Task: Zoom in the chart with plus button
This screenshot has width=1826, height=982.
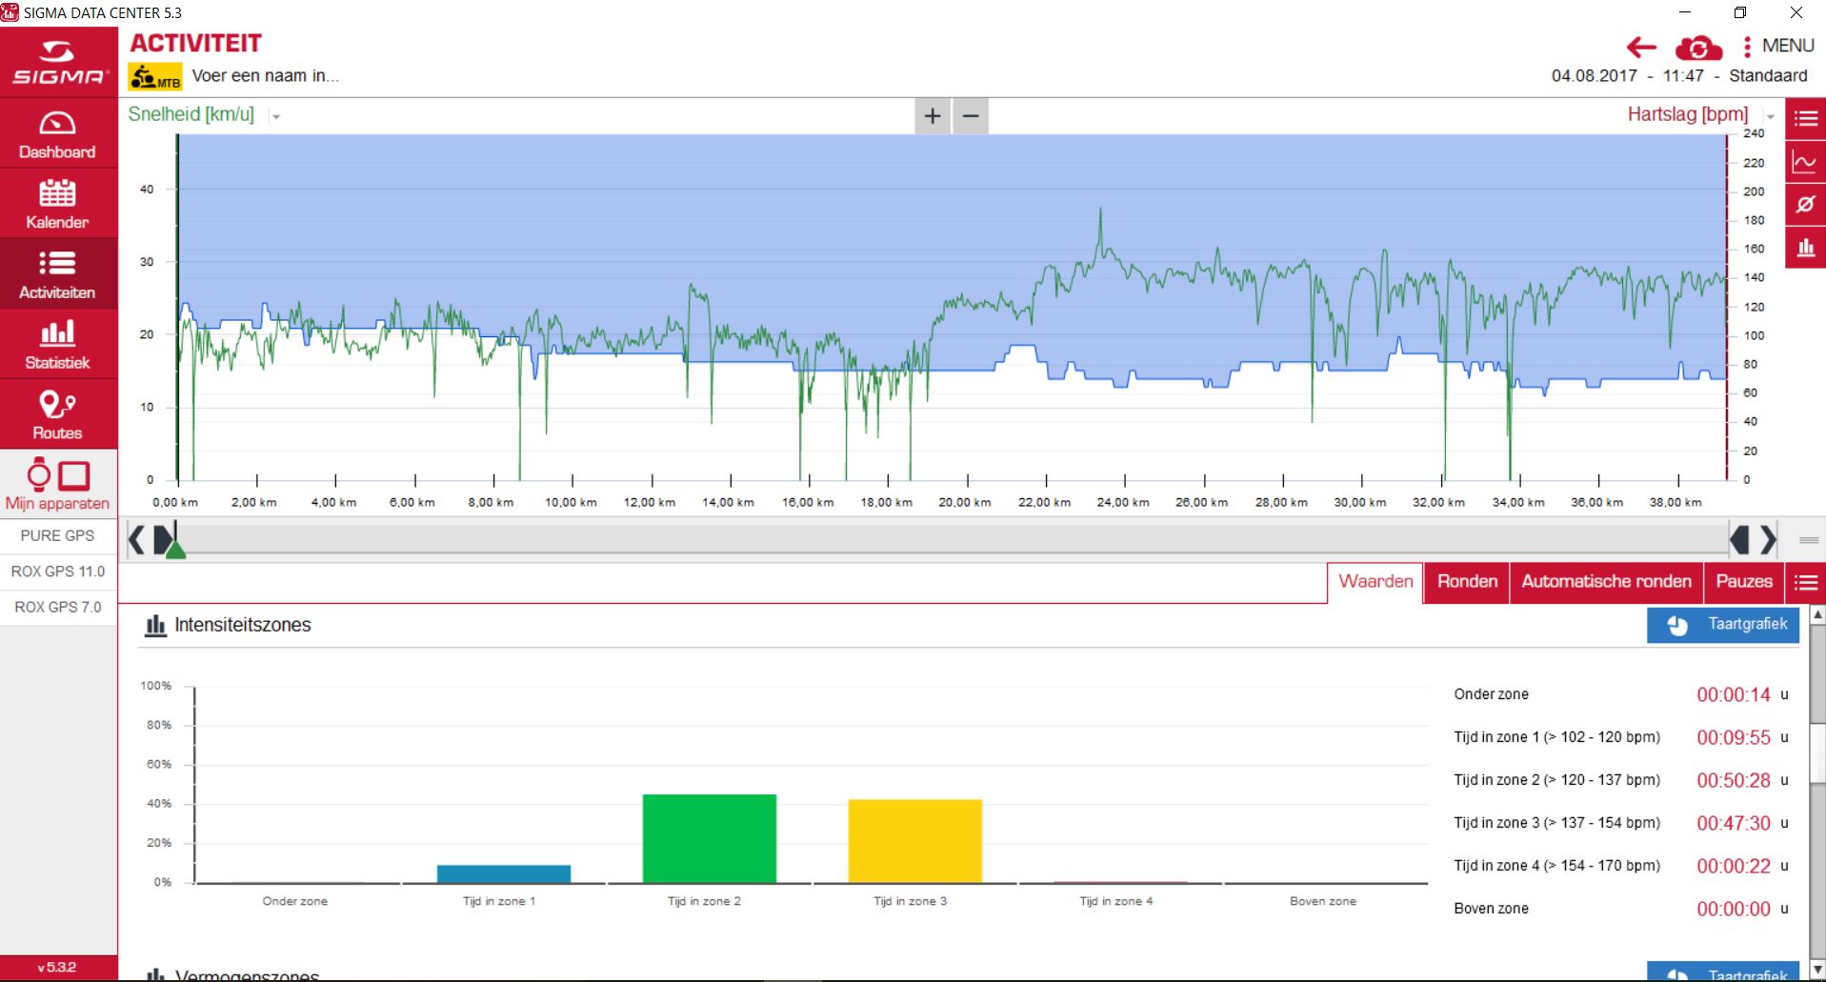Action: pos(933,116)
